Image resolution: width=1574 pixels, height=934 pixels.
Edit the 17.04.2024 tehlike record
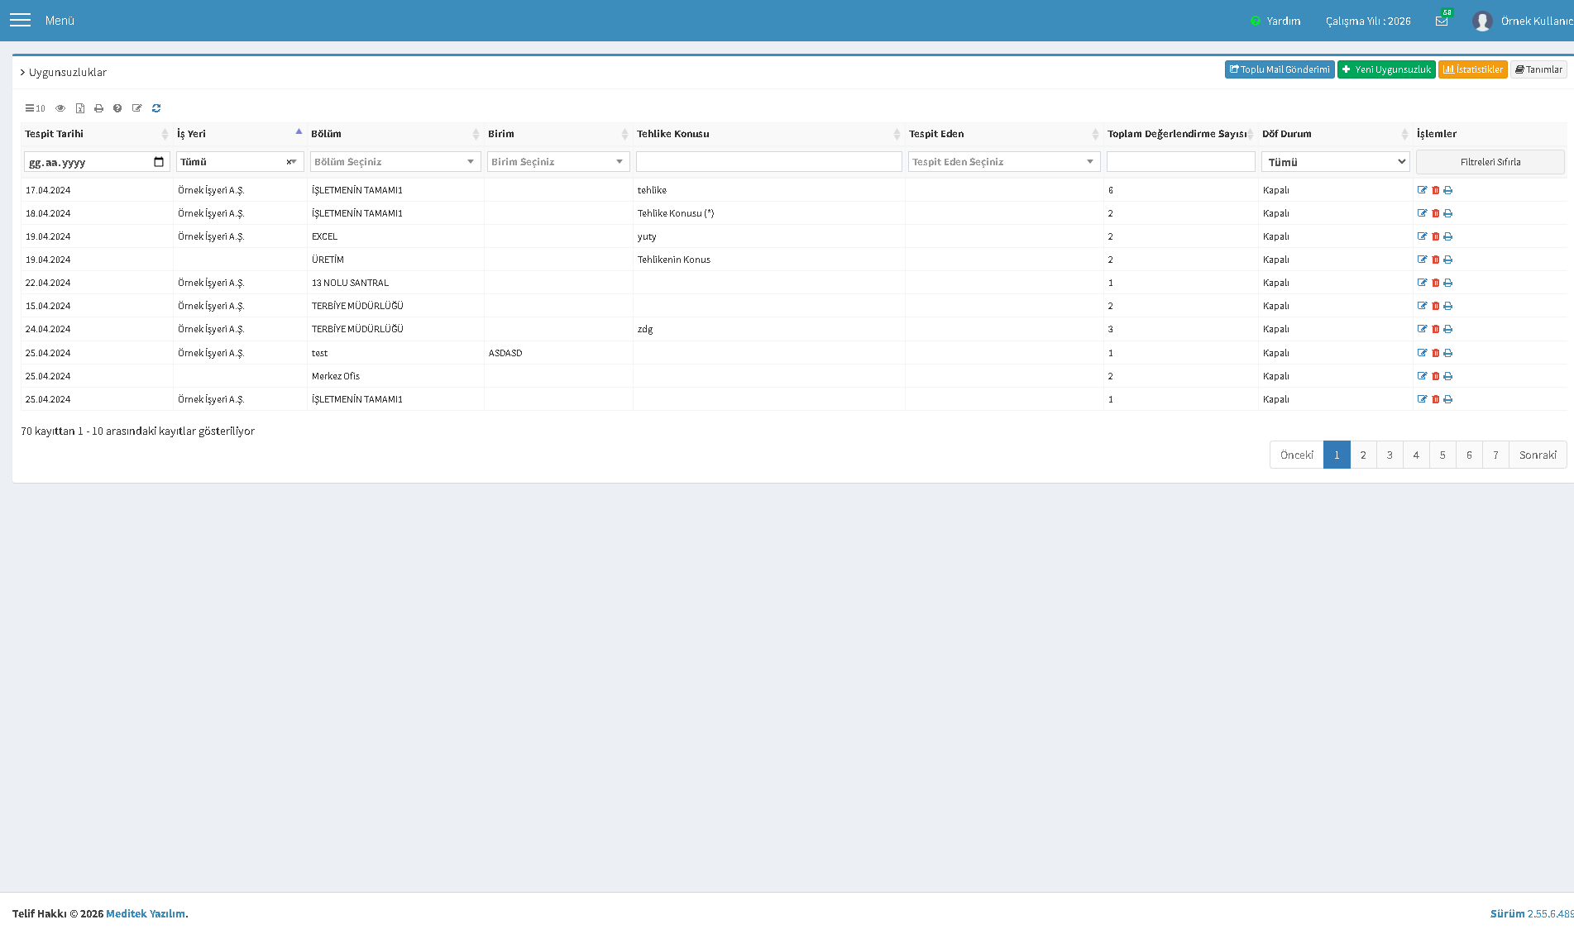(1423, 190)
